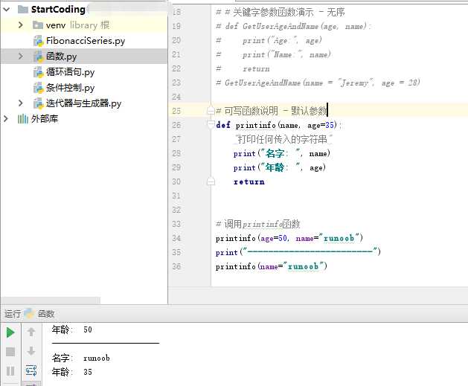Rerun program with green play button
Viewport: 468px width, 386px height.
tap(10, 332)
